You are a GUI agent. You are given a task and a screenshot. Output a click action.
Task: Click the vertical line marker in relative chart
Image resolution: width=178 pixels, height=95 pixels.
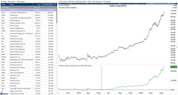tap(102, 78)
